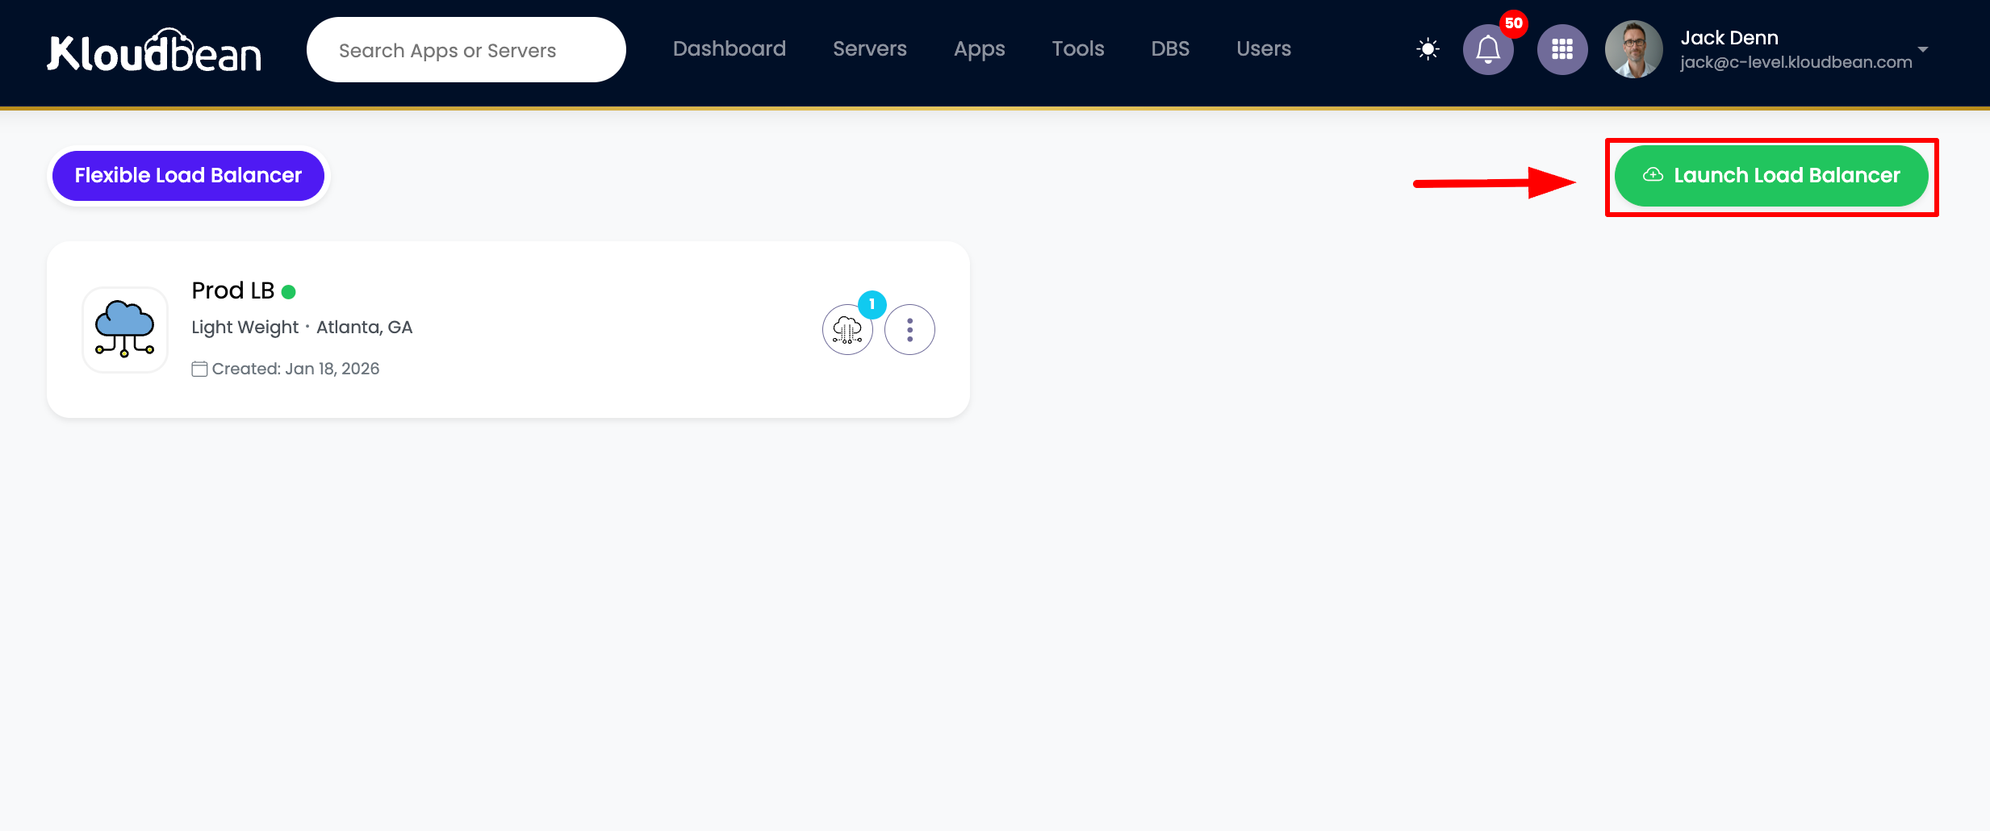The width and height of the screenshot is (1990, 831).
Task: Focus the Search Apps or Servers field
Action: click(x=466, y=50)
